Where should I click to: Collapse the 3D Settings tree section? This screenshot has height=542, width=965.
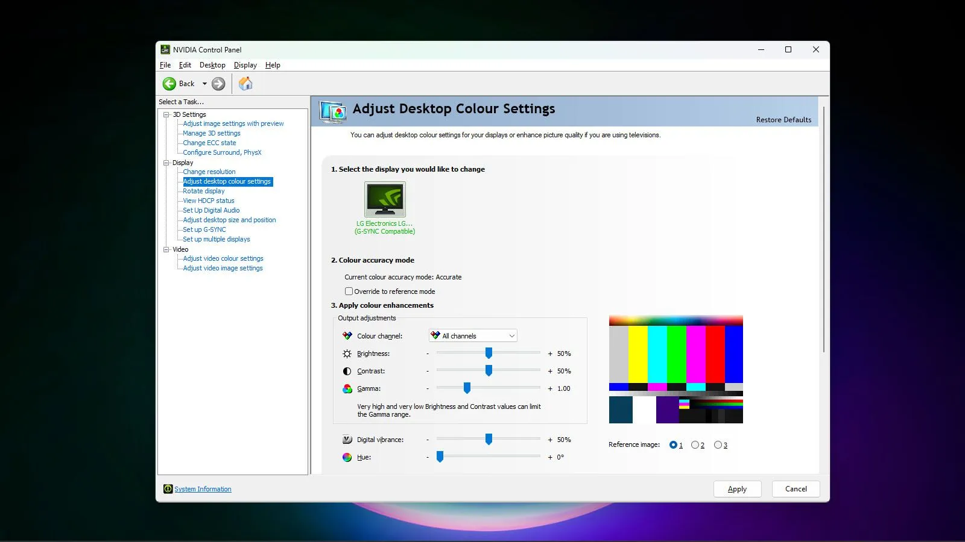click(166, 114)
